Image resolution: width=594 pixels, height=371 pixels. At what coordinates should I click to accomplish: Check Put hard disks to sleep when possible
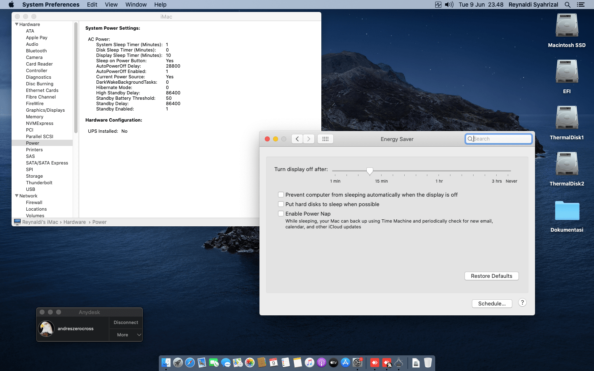281,204
